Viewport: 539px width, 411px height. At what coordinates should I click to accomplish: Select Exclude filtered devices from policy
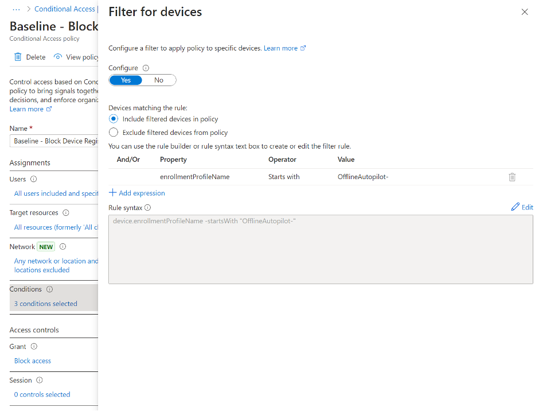pos(114,133)
